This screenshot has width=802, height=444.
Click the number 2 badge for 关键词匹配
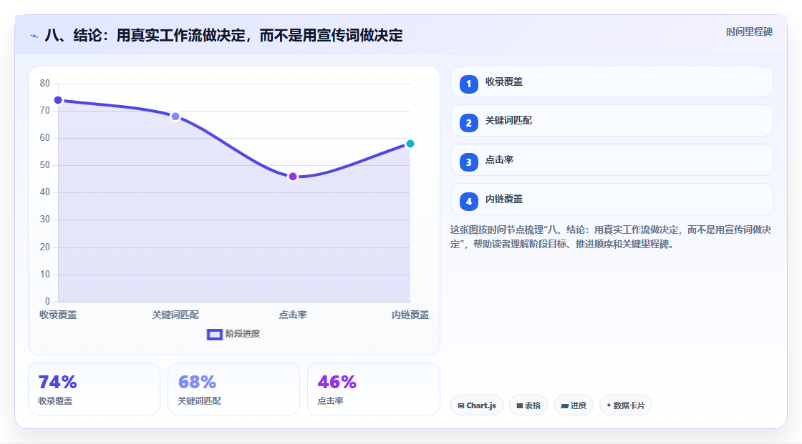pyautogui.click(x=468, y=123)
